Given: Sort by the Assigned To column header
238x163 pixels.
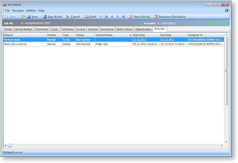Looking at the screenshot, I should tap(206, 35).
